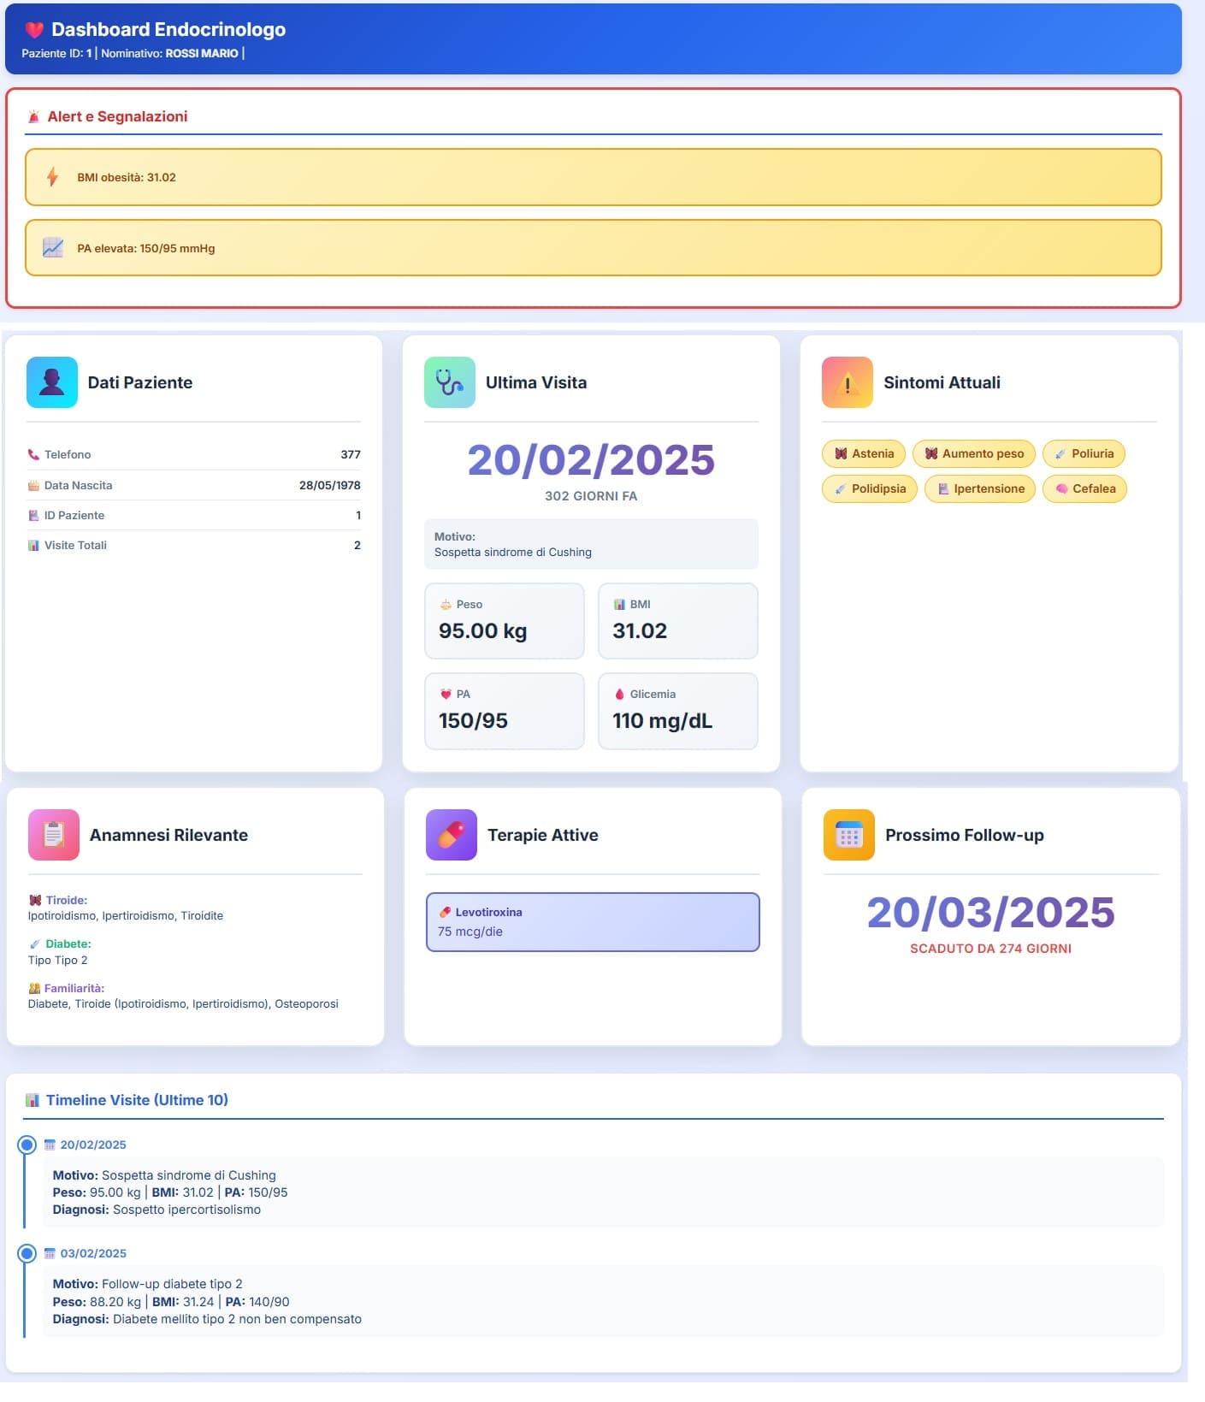Click the BMI 31.02 tile

[678, 621]
